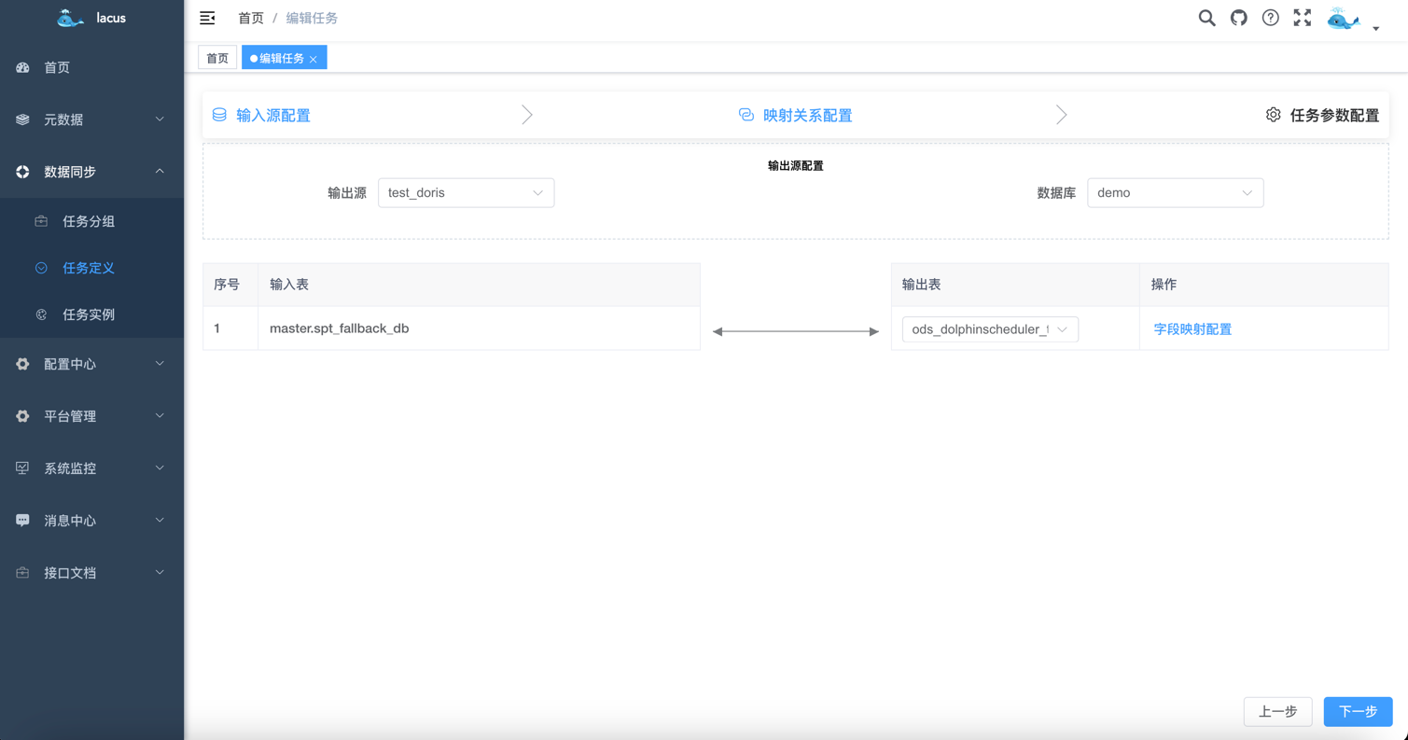Screen dimensions: 1408x740
Task: Click master.spt_fallback_db table cell
Action: pyautogui.click(x=479, y=328)
